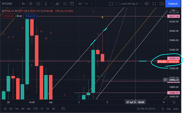Create an alert with the clock icon
Viewport: 183px width, 113px height.
(x=72, y=4)
